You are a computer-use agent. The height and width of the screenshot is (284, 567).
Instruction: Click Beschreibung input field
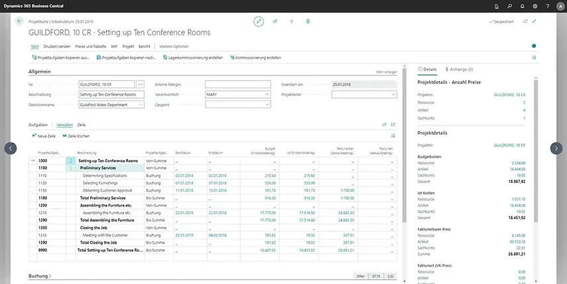click(x=111, y=95)
